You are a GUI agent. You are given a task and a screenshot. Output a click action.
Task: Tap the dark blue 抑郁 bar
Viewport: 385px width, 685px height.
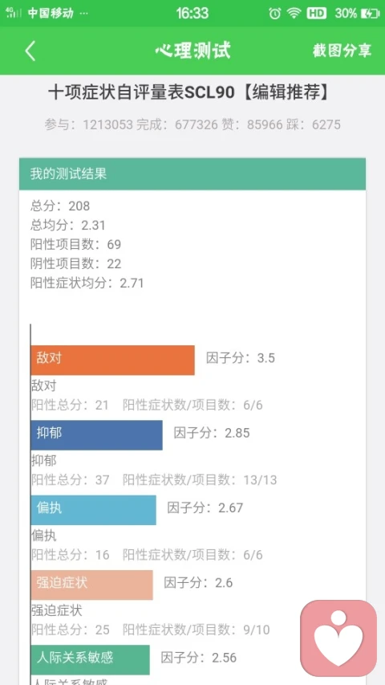96,435
